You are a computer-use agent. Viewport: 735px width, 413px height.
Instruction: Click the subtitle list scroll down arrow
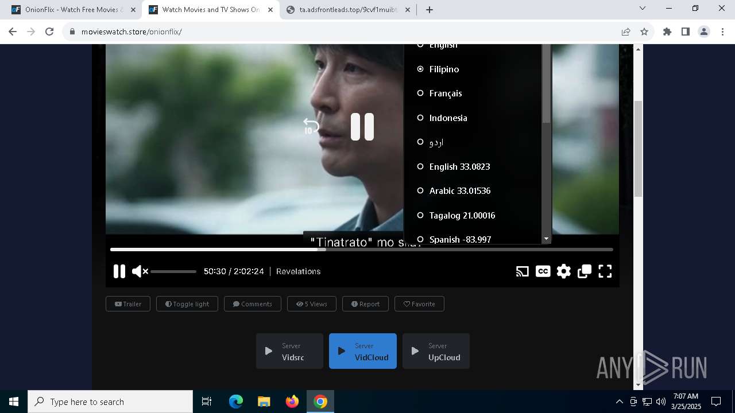coord(546,239)
